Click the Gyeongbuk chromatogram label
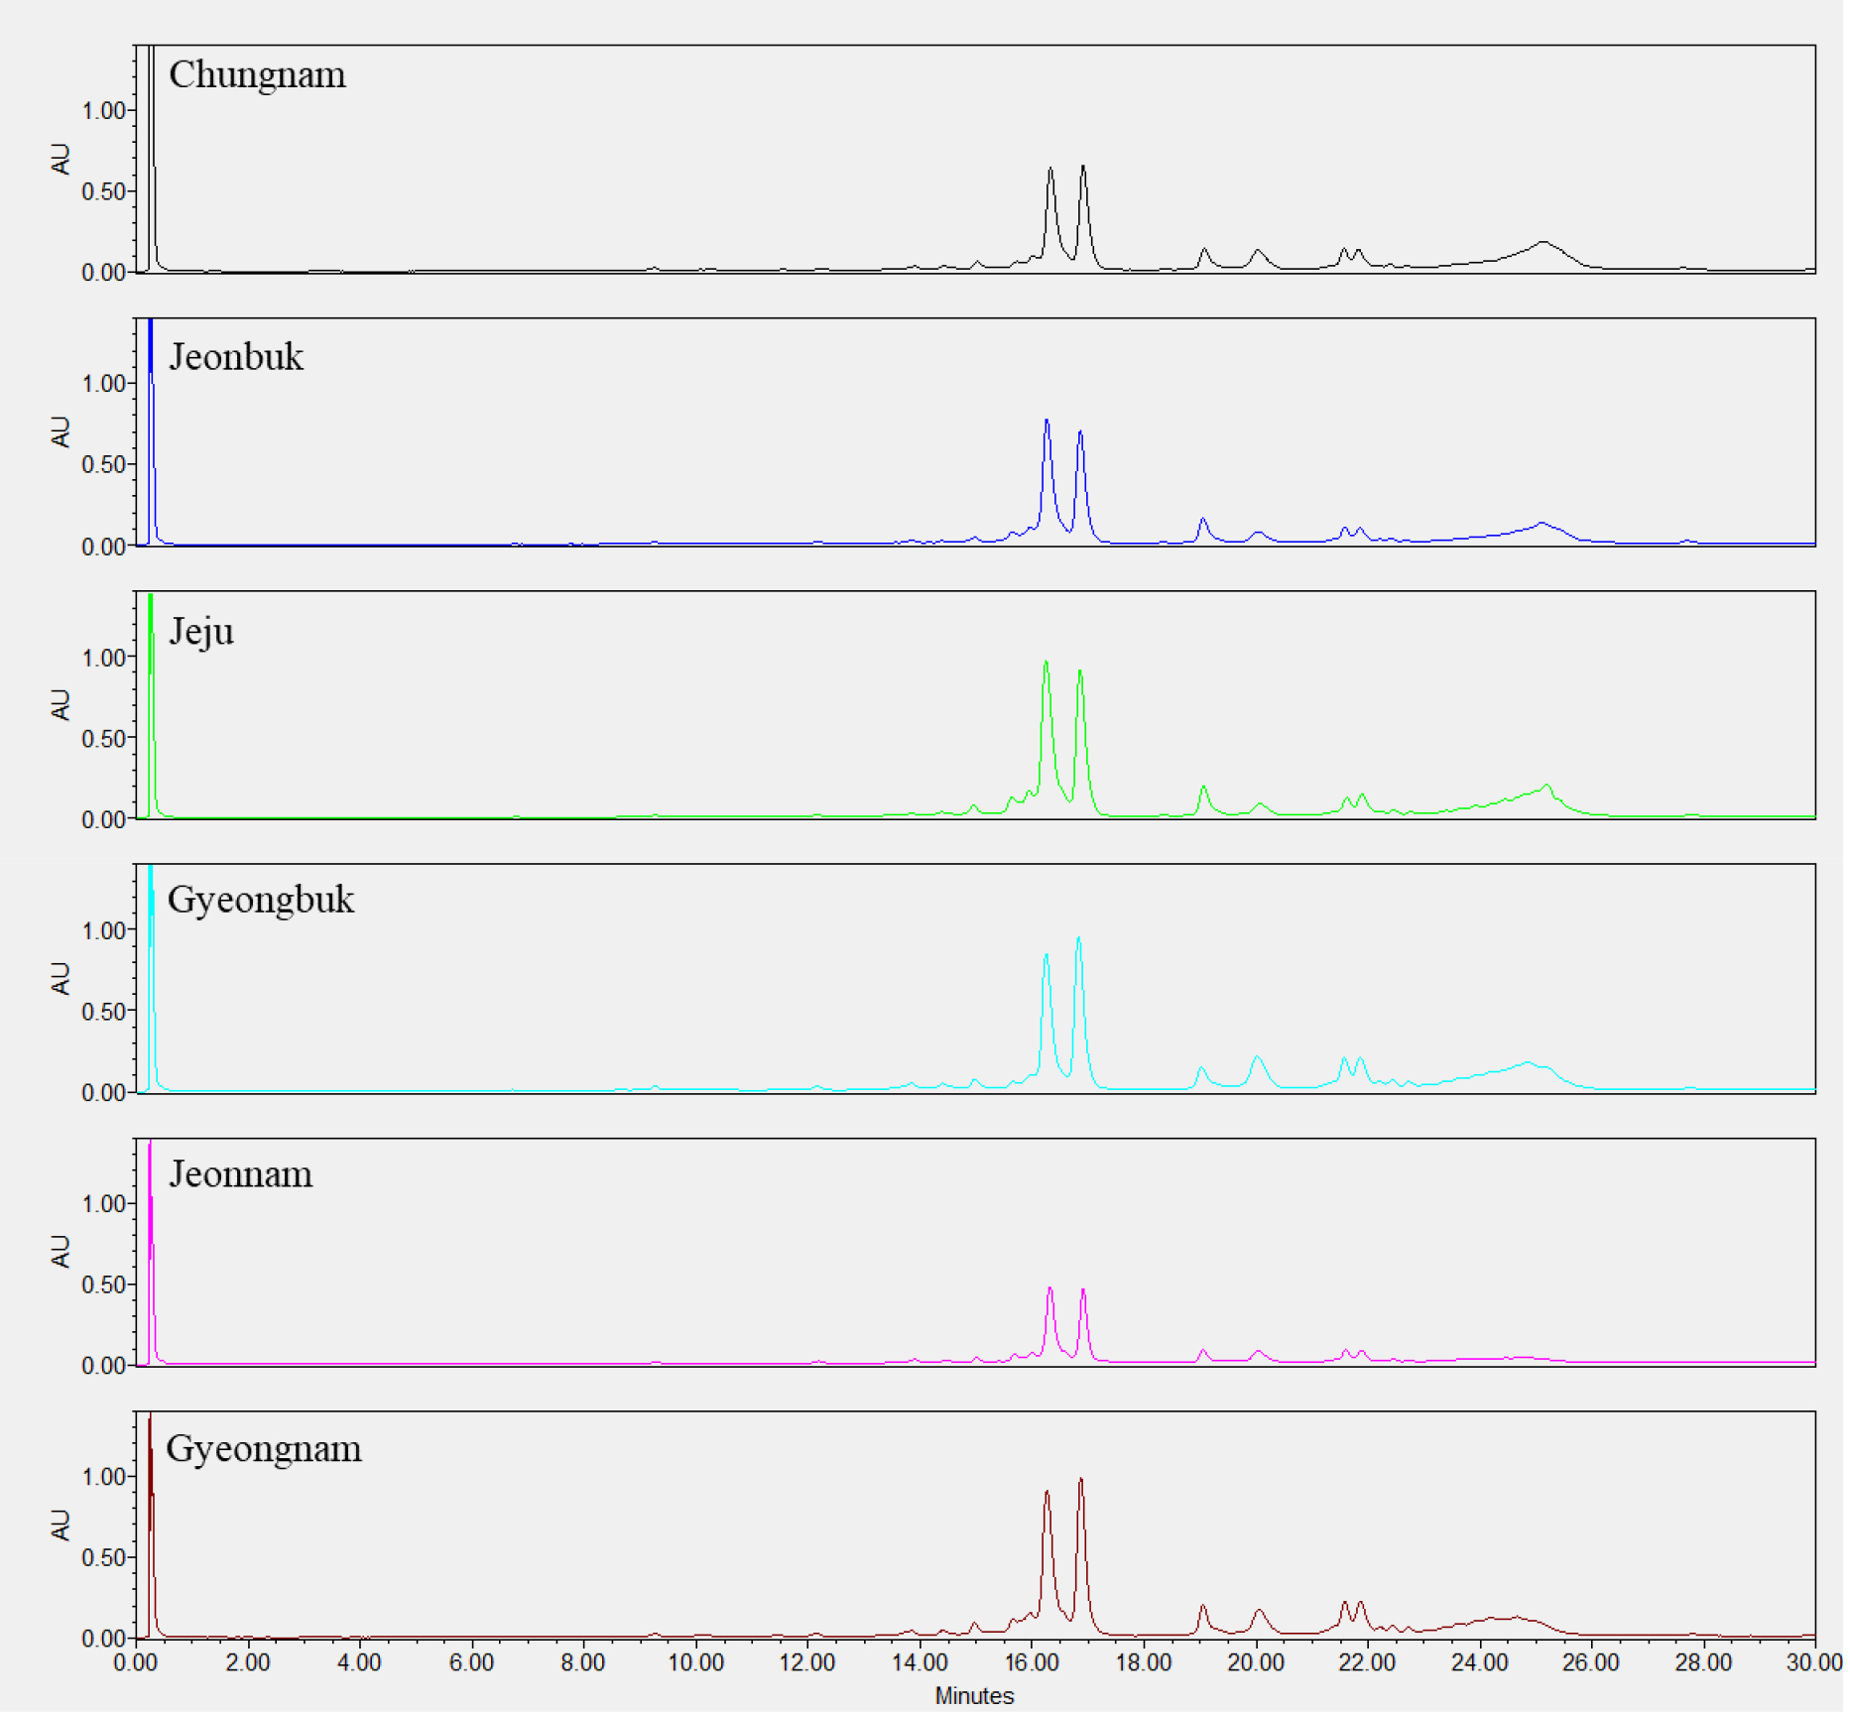Viewport: 1850px width, 1712px height. pos(261,901)
